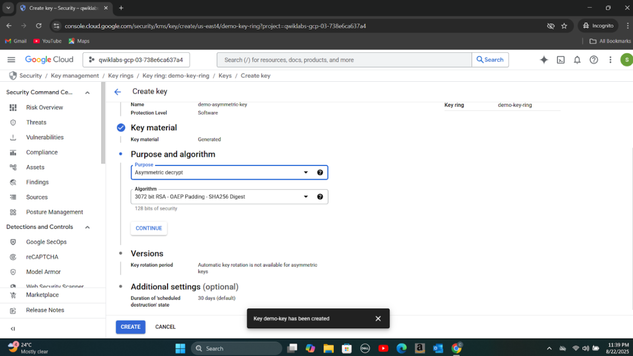This screenshot has width=633, height=356.
Task: Click the back arrow beside Create key
Action: pos(118,91)
